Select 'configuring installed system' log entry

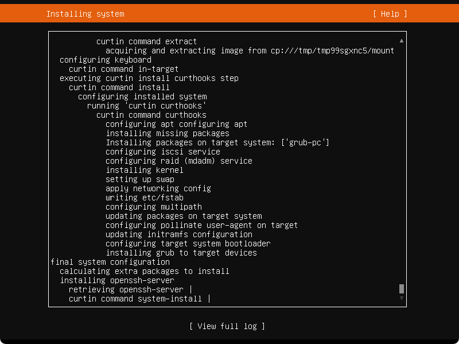click(142, 96)
